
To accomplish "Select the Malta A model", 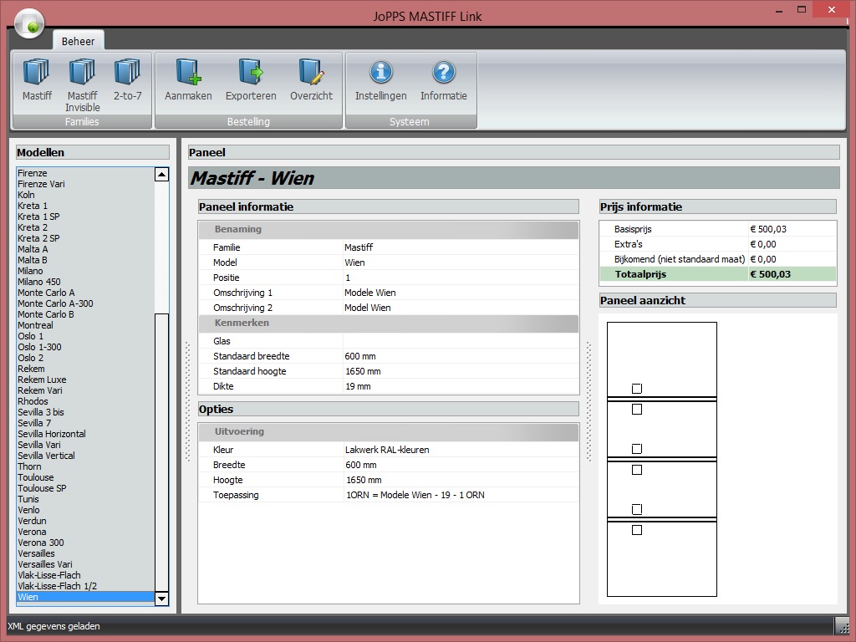I will click(85, 249).
